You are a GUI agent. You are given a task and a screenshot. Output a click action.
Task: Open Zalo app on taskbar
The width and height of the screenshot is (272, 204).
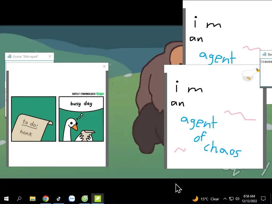click(72, 199)
